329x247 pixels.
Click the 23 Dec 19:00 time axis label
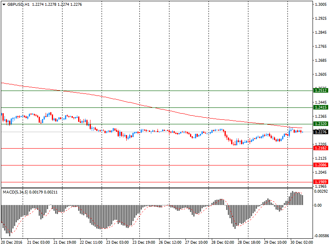(144, 242)
